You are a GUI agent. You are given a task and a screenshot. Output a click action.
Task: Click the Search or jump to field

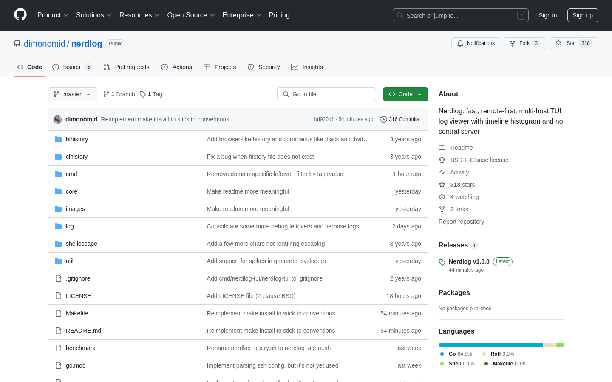(461, 15)
